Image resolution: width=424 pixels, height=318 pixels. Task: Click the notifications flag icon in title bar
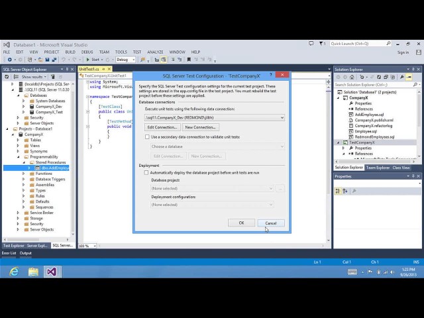322,44
